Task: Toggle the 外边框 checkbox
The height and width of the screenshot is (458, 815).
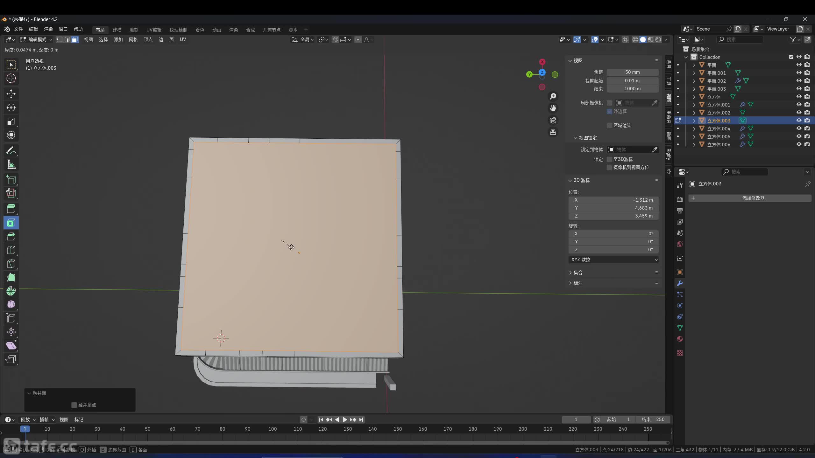Action: tap(609, 111)
